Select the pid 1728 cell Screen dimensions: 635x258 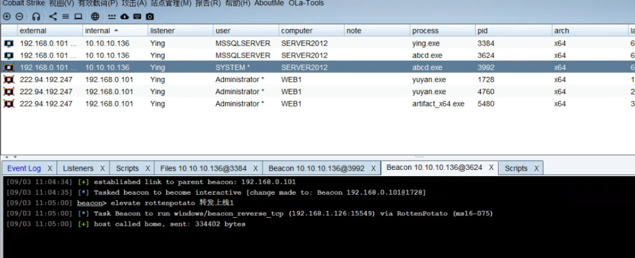click(x=514, y=80)
